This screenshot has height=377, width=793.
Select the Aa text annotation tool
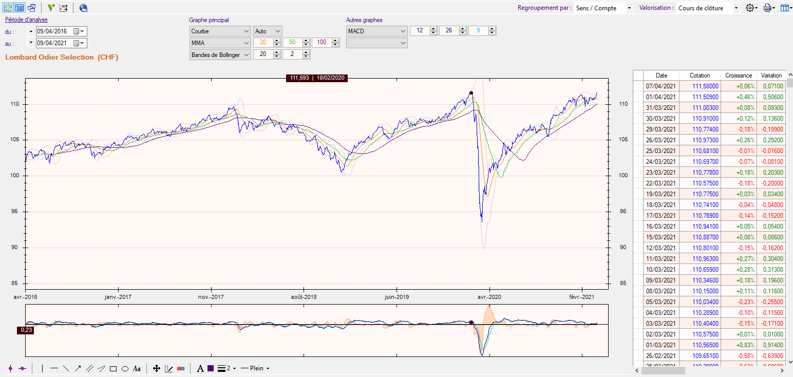point(137,368)
